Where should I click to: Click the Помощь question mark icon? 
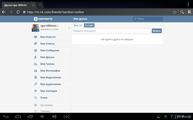tap(36, 111)
